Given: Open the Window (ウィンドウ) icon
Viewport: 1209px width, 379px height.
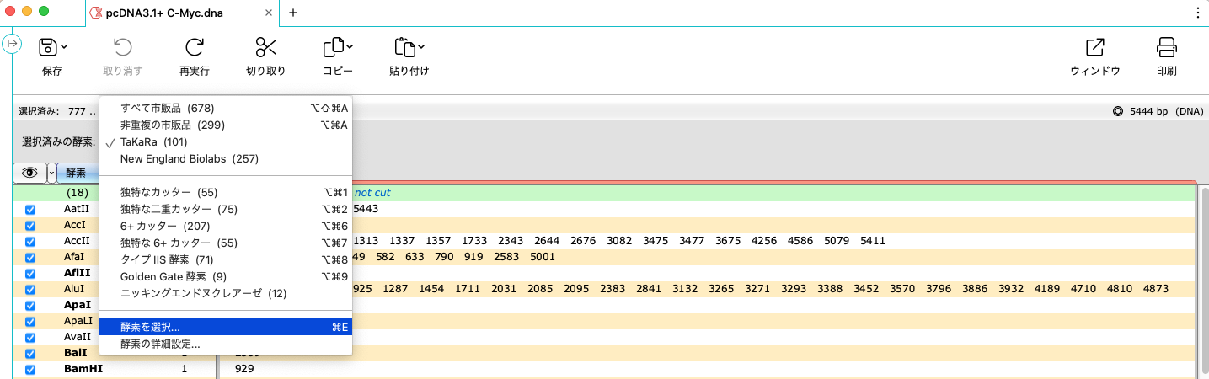Looking at the screenshot, I should coord(1094,47).
